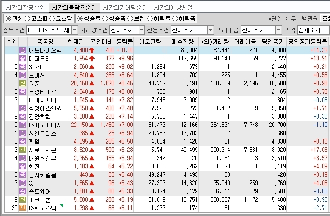Switch to the 시간외잔량순위 tab
The height and width of the screenshot is (216, 330).
[25, 8]
